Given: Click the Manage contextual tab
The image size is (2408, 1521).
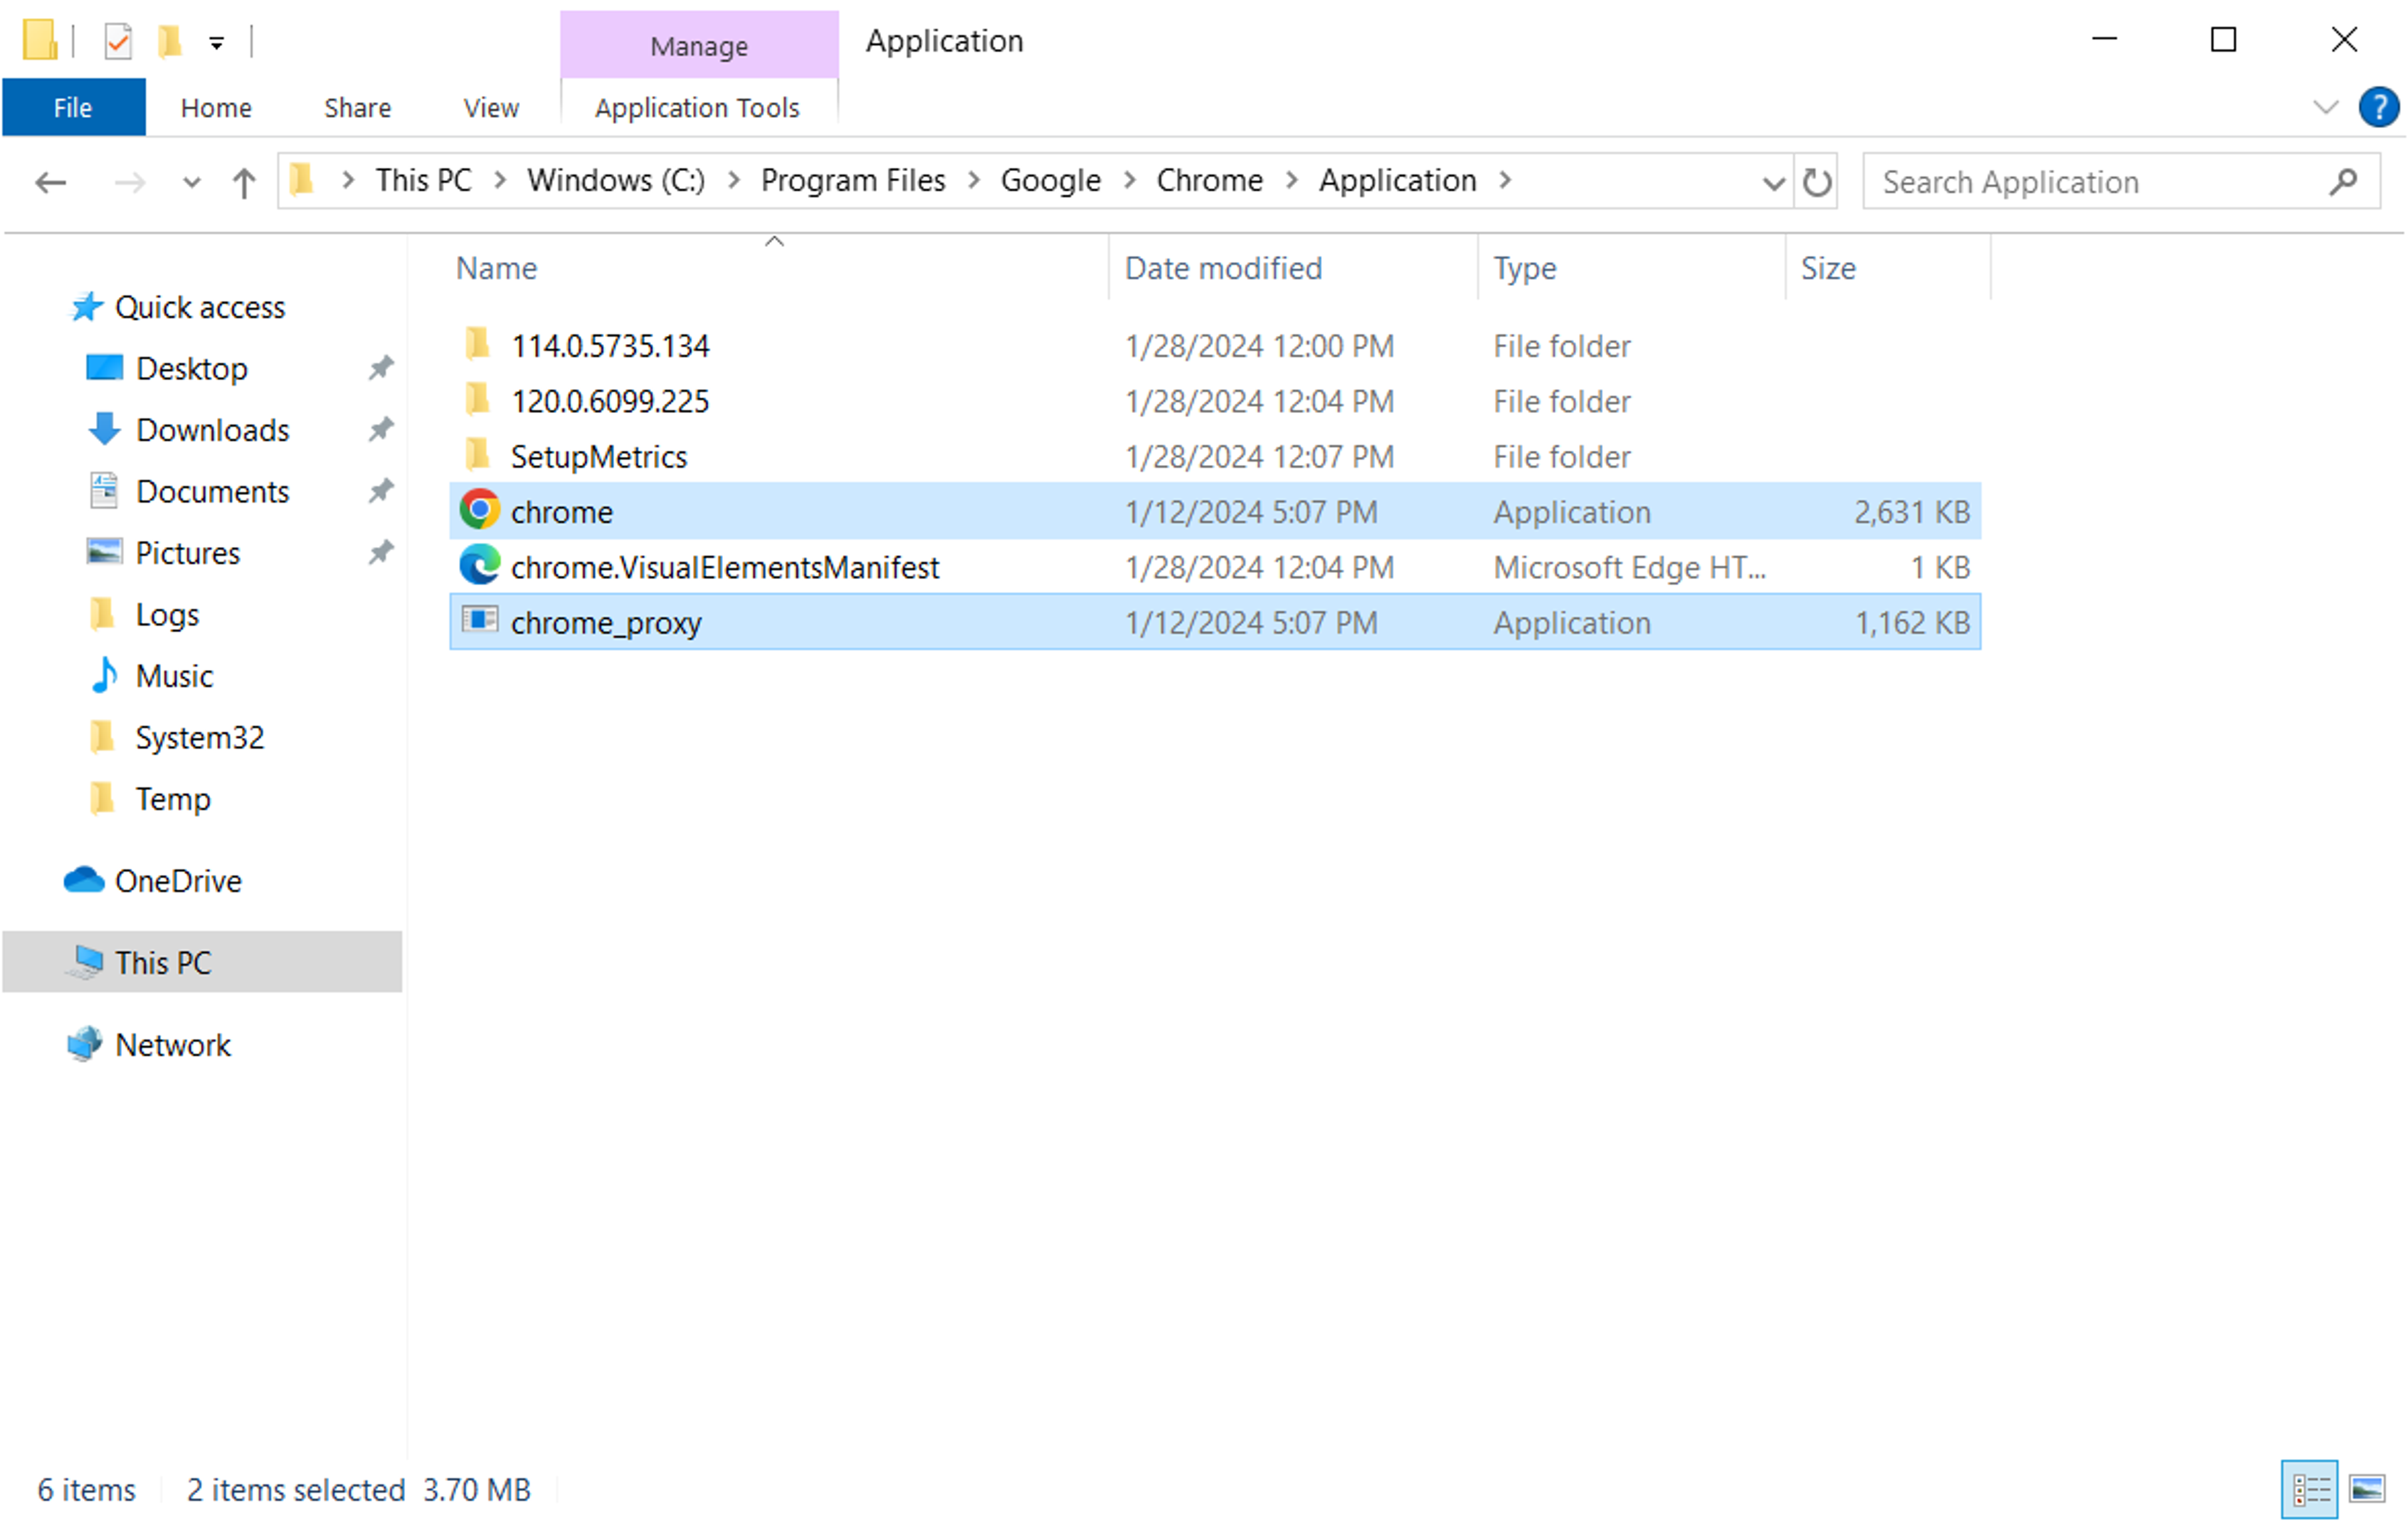Looking at the screenshot, I should pyautogui.click(x=699, y=46).
